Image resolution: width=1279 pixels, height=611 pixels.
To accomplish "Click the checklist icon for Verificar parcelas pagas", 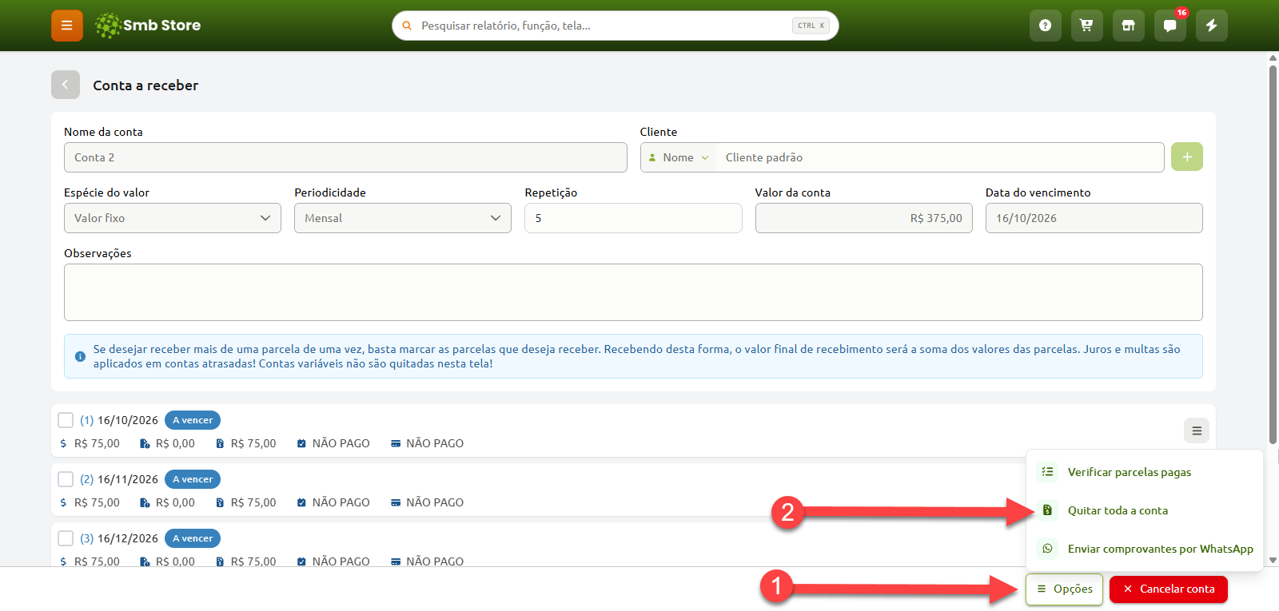I will click(1047, 472).
